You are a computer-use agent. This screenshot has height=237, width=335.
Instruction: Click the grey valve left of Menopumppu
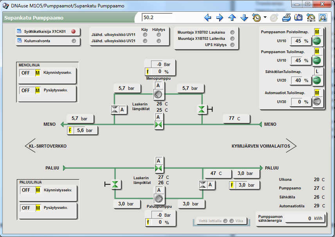(115, 110)
